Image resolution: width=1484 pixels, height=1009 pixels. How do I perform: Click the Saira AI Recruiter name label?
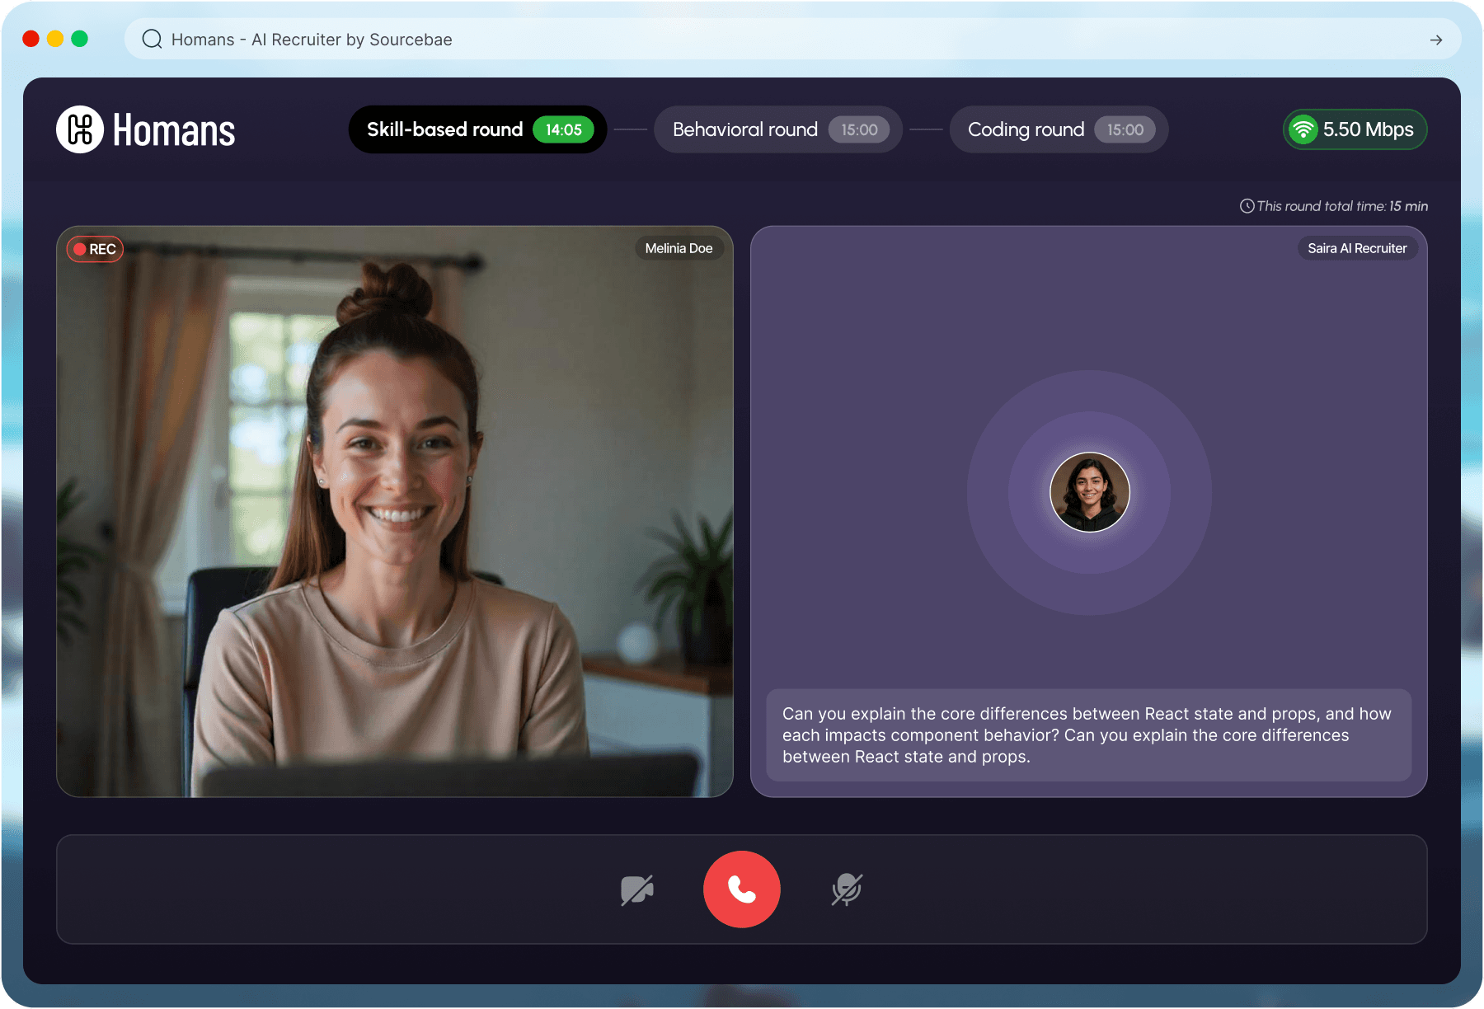[x=1357, y=248]
